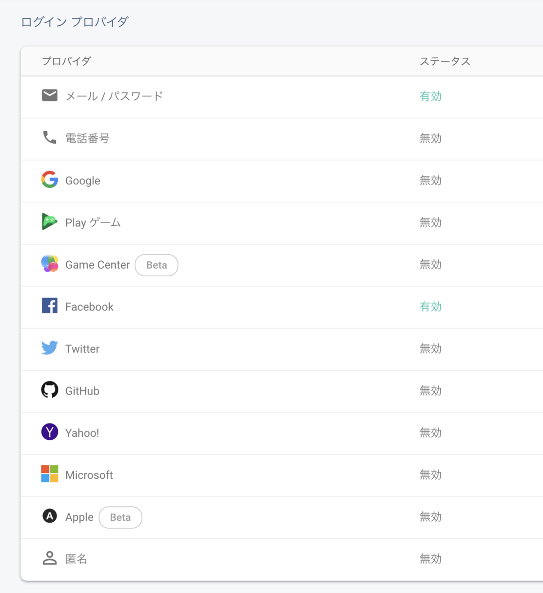Viewport: 543px width, 593px height.
Task: Click 無効 status for Play ゲーム
Action: (x=430, y=222)
